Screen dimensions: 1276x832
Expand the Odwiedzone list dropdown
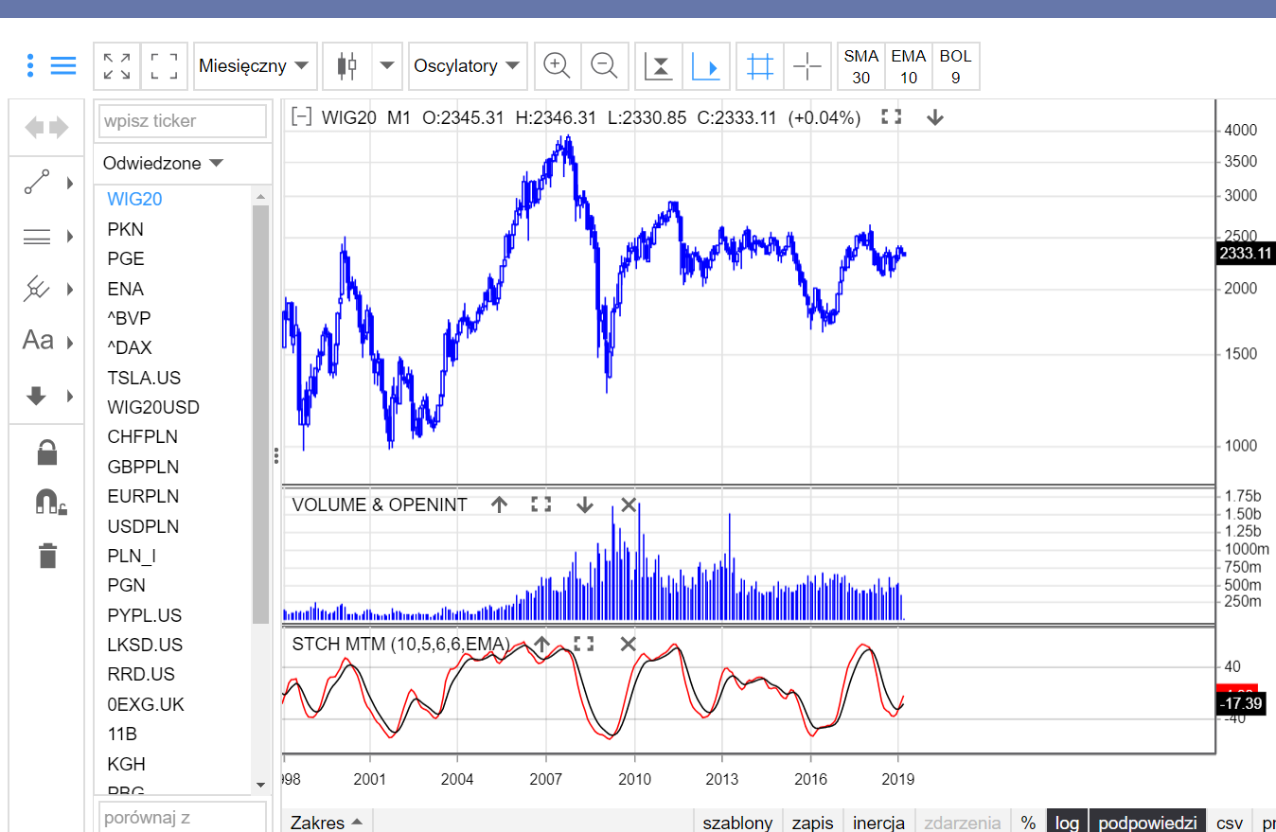pos(163,164)
